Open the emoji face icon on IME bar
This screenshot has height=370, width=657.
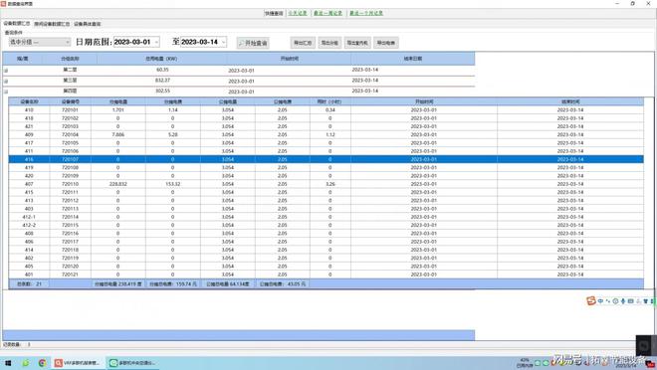(x=615, y=301)
